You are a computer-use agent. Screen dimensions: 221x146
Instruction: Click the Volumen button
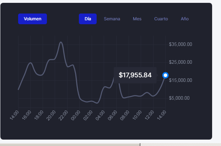32,19
